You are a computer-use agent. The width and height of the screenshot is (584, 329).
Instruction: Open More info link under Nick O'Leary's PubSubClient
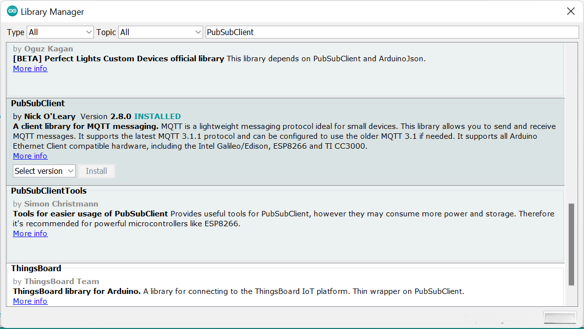tap(30, 156)
